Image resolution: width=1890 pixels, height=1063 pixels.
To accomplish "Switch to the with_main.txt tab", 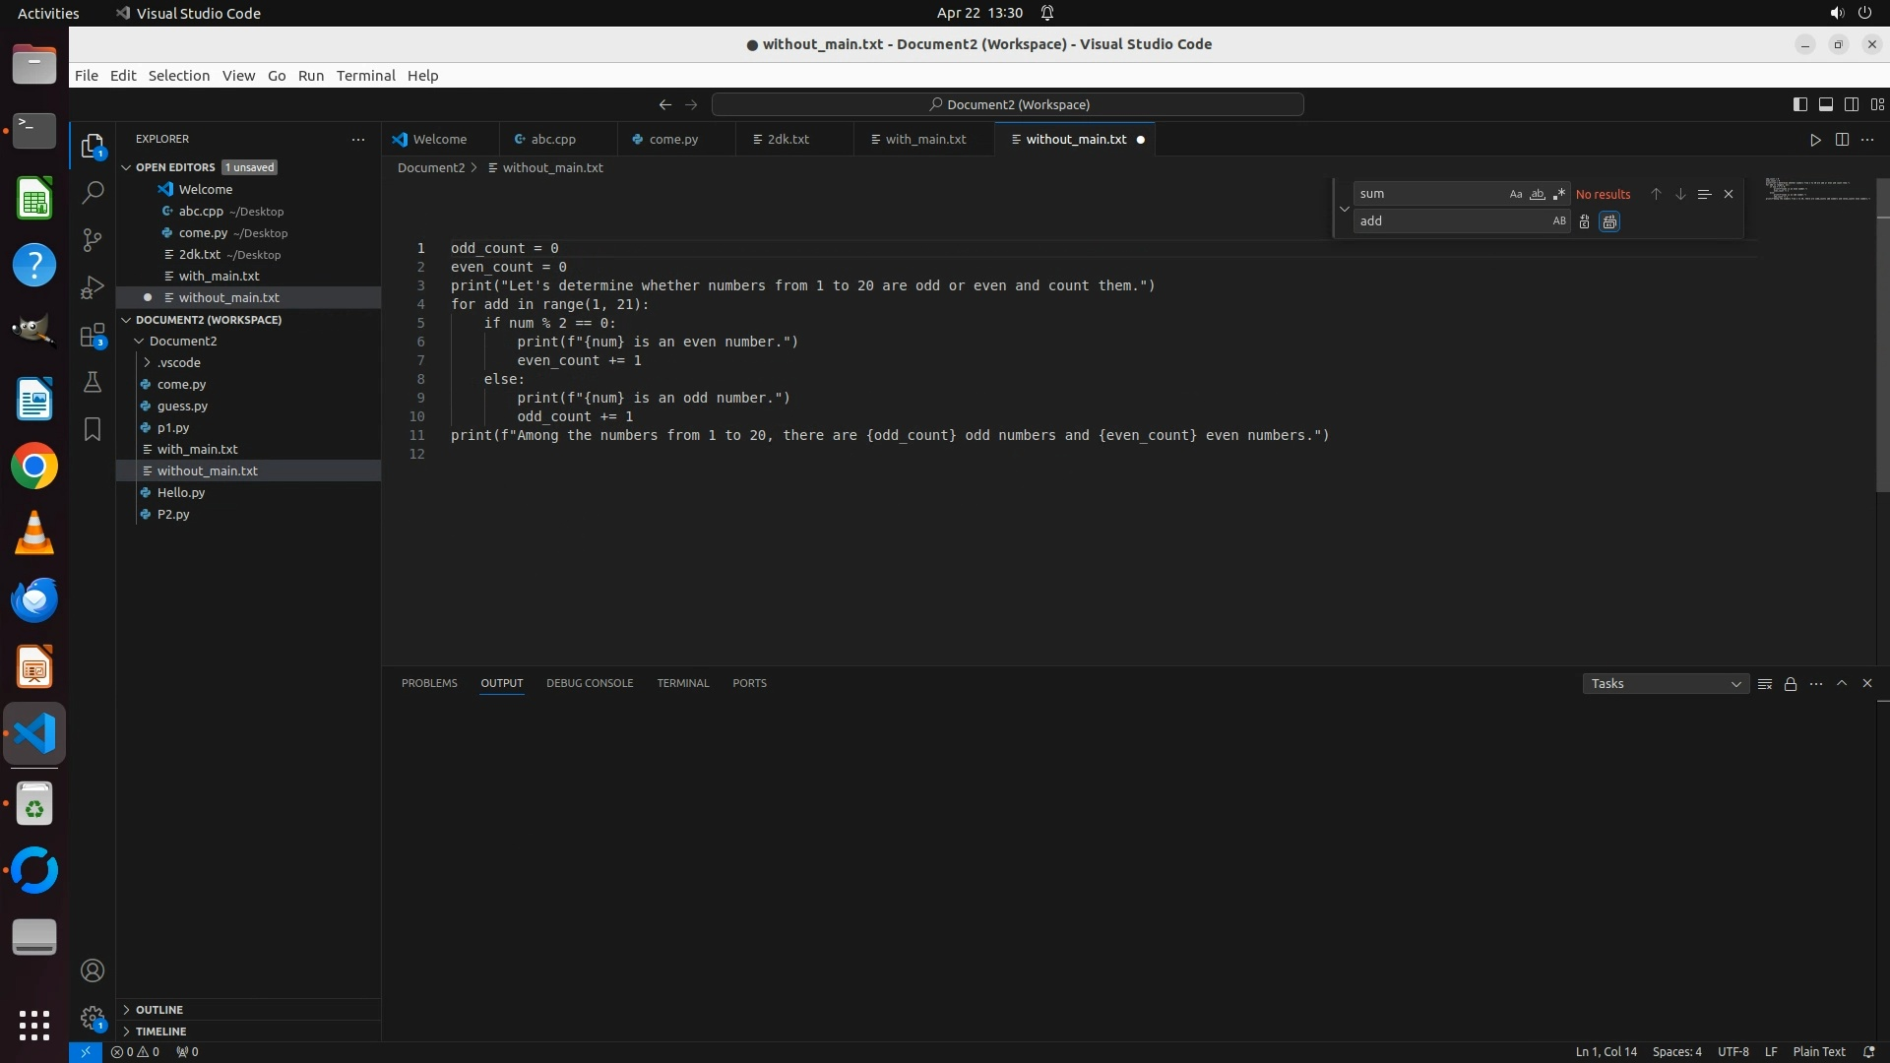I will (924, 140).
